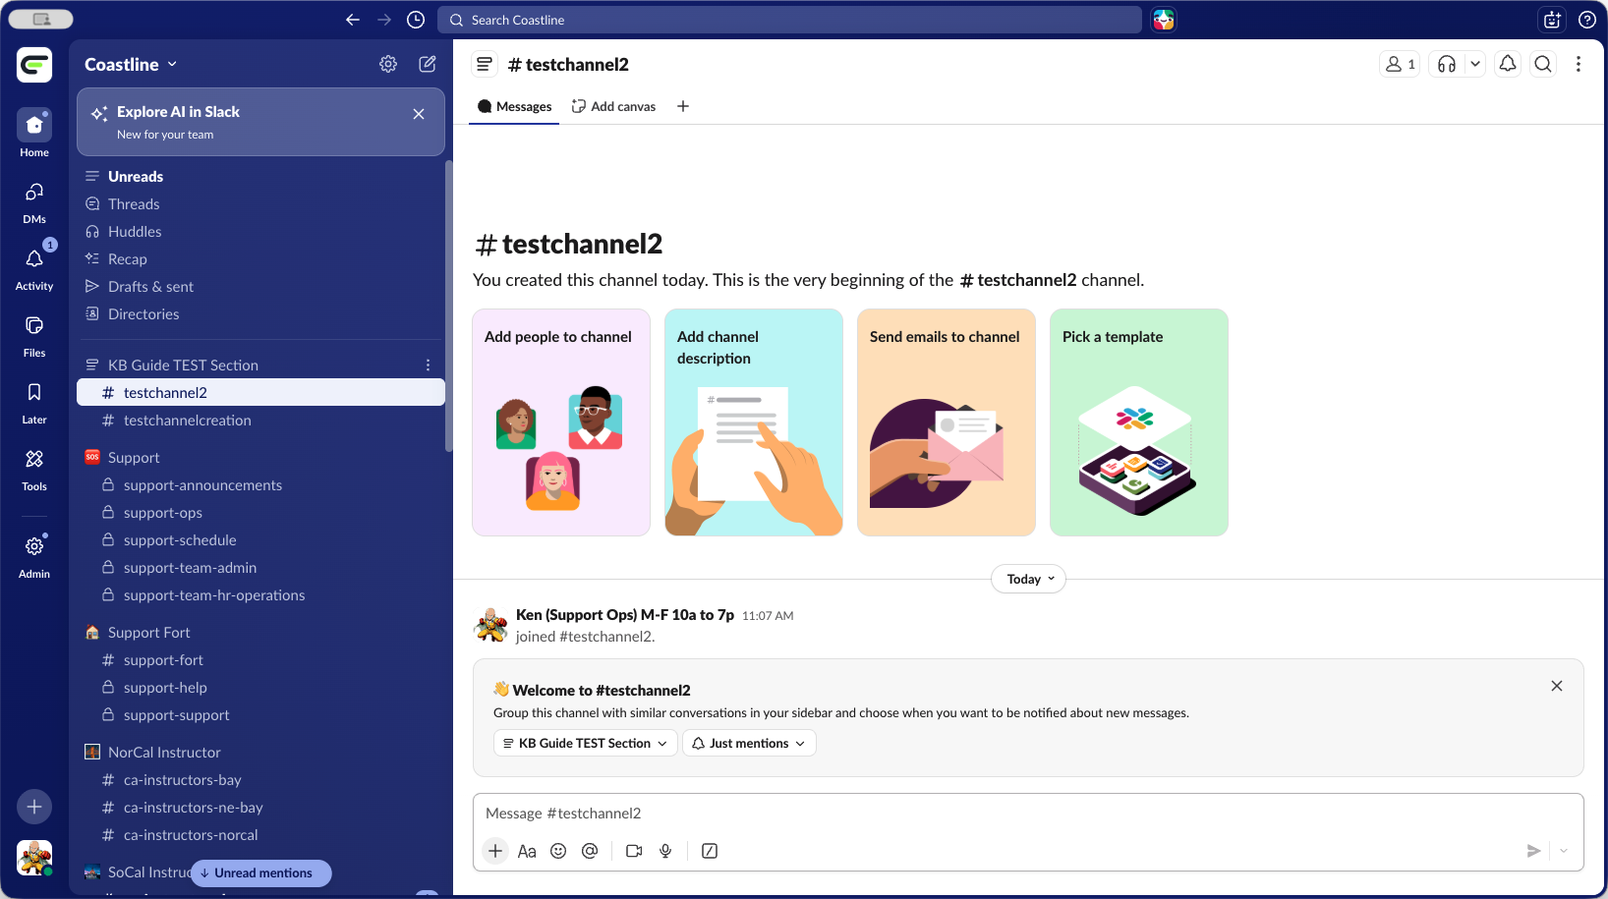The image size is (1608, 899).
Task: Open the KB Guide TEST Section dropdown
Action: [585, 743]
